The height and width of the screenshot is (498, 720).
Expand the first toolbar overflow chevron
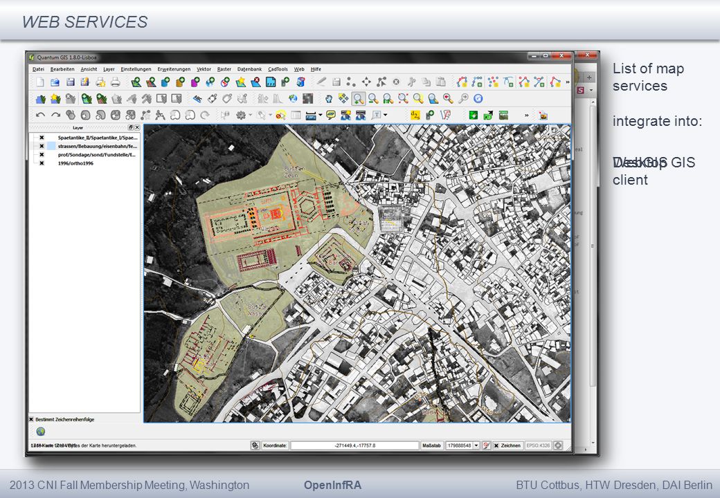click(x=568, y=82)
